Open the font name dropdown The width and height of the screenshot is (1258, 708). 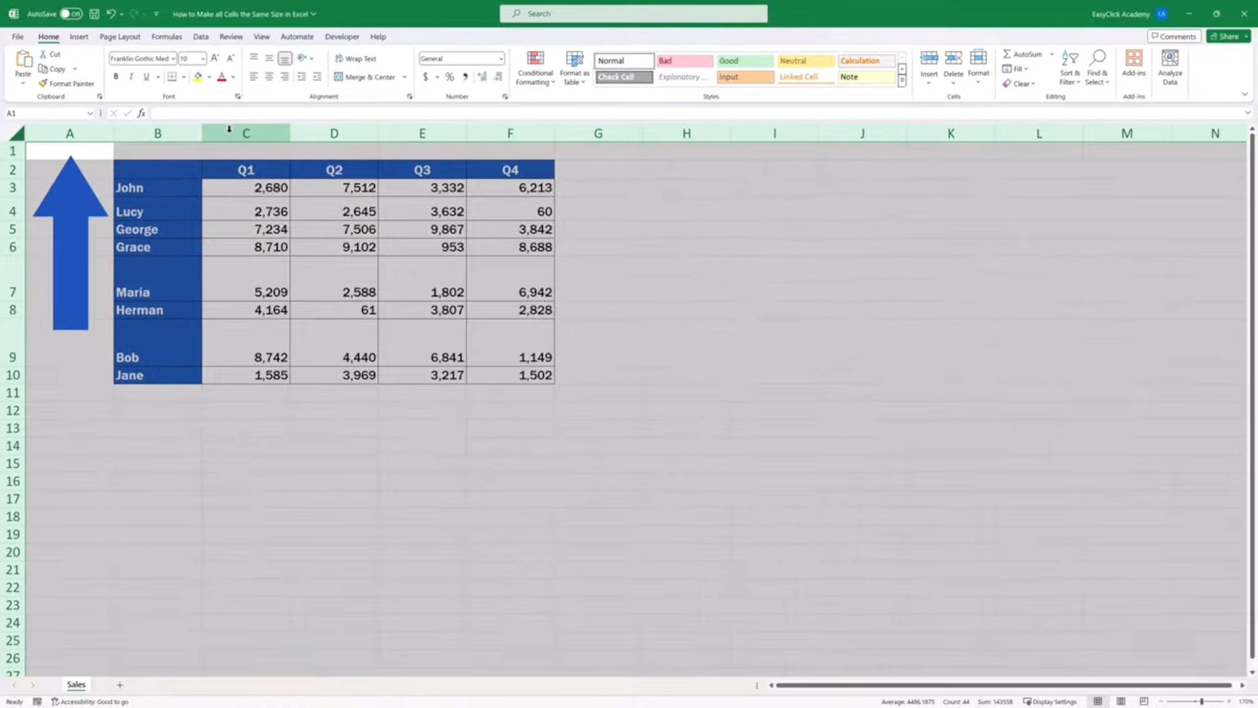coord(173,58)
